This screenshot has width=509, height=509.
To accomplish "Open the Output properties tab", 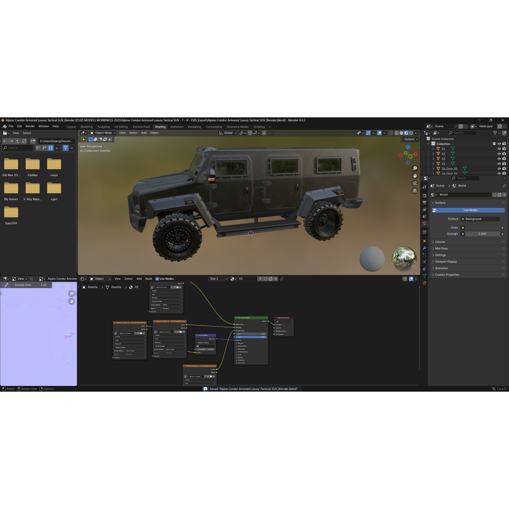I will [424, 203].
